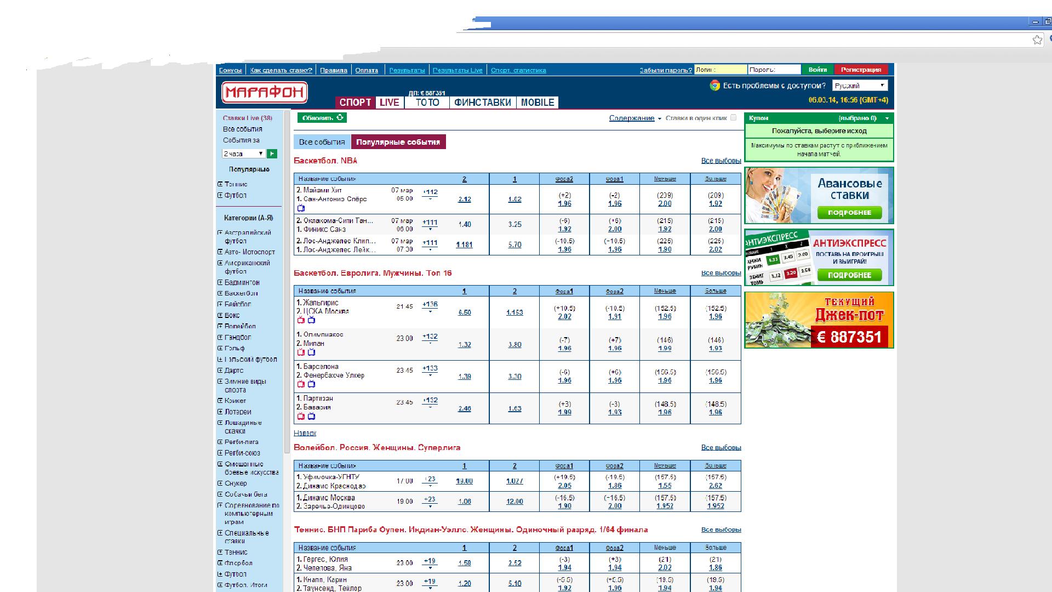Click into the Логин input field
The height and width of the screenshot is (592, 1052).
(721, 70)
